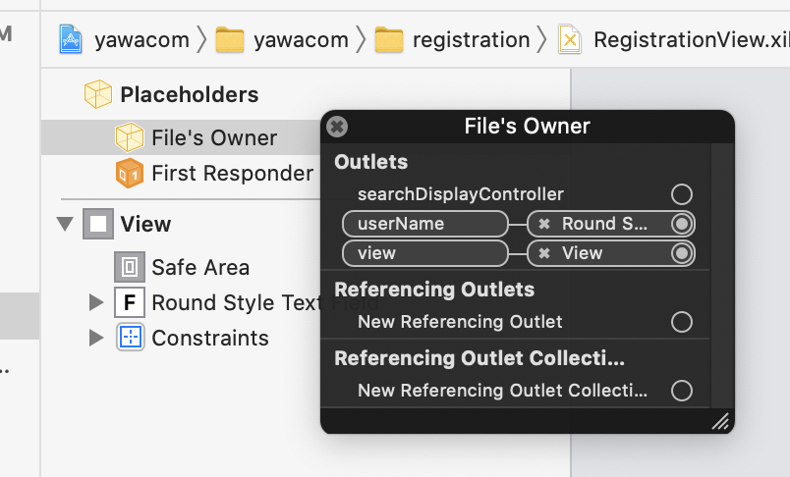Click the popup resize grip corner

pyautogui.click(x=720, y=421)
